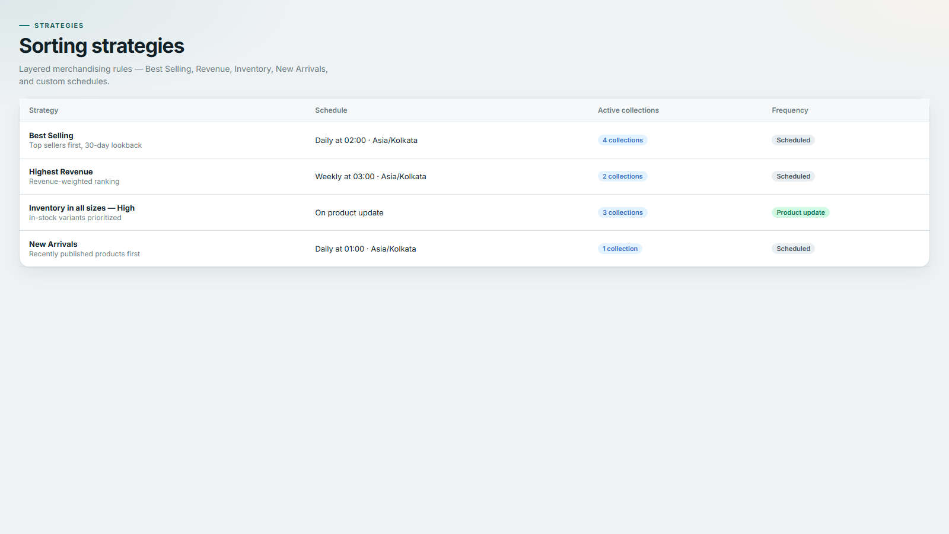949x534 pixels.
Task: Click the 3 collections badge
Action: (622, 213)
